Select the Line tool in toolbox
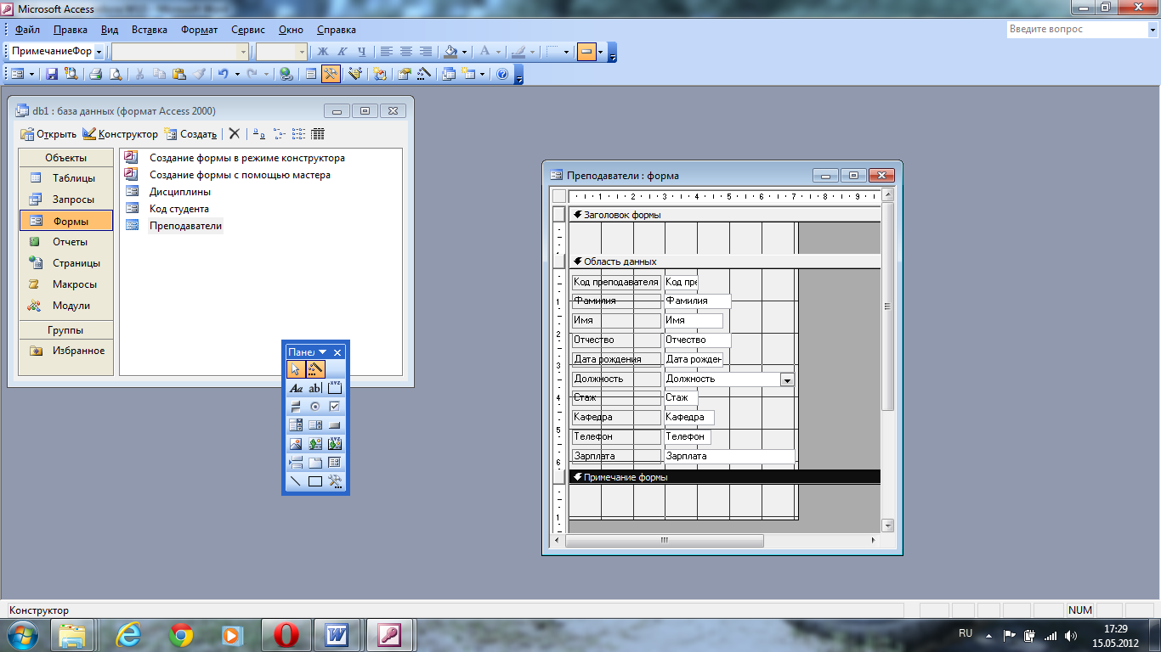 tap(296, 481)
